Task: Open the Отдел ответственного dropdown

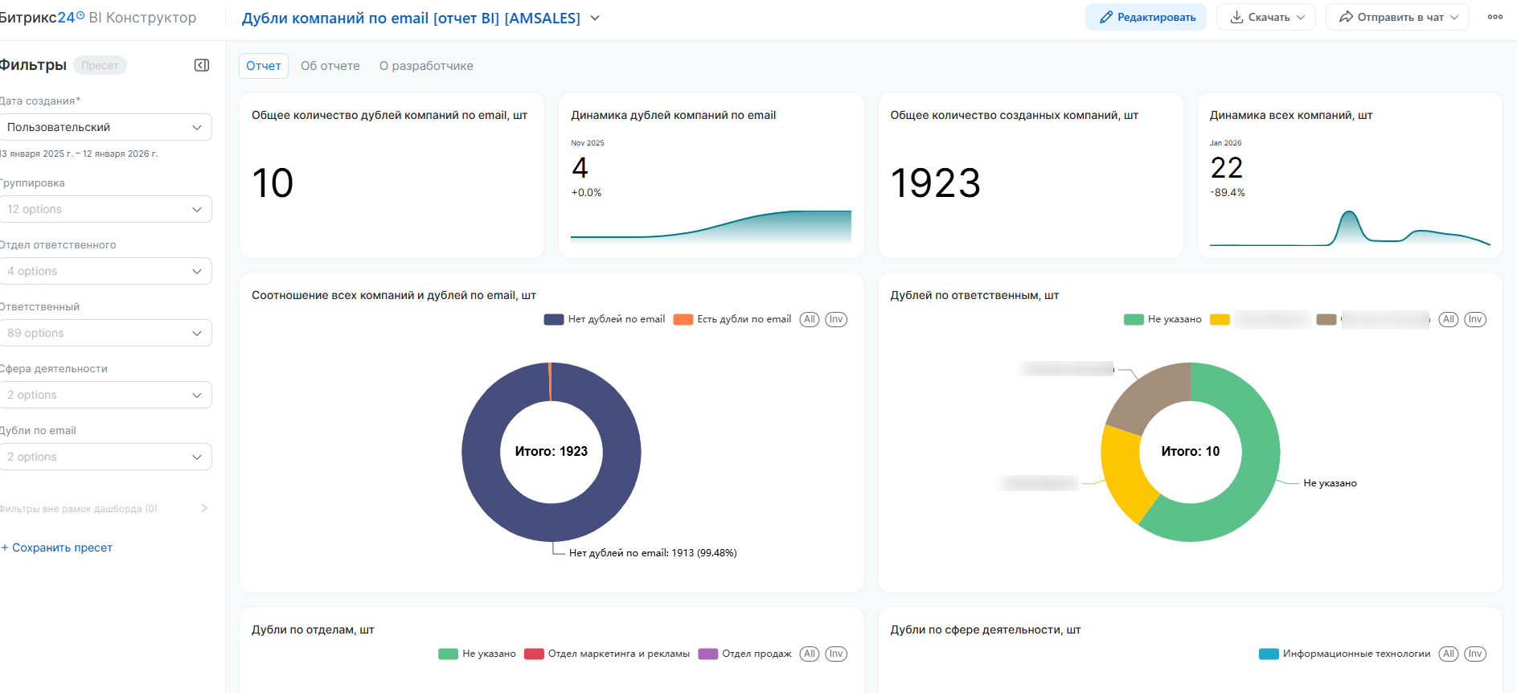Action: tap(105, 271)
